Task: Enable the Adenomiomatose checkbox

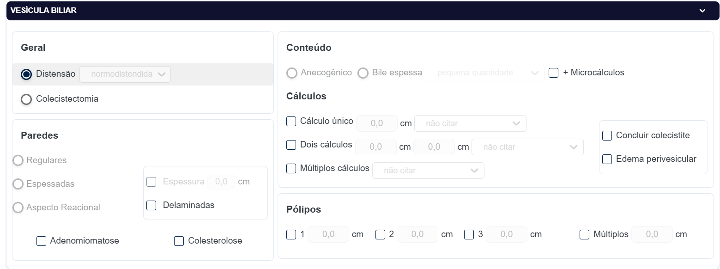Action: point(41,241)
